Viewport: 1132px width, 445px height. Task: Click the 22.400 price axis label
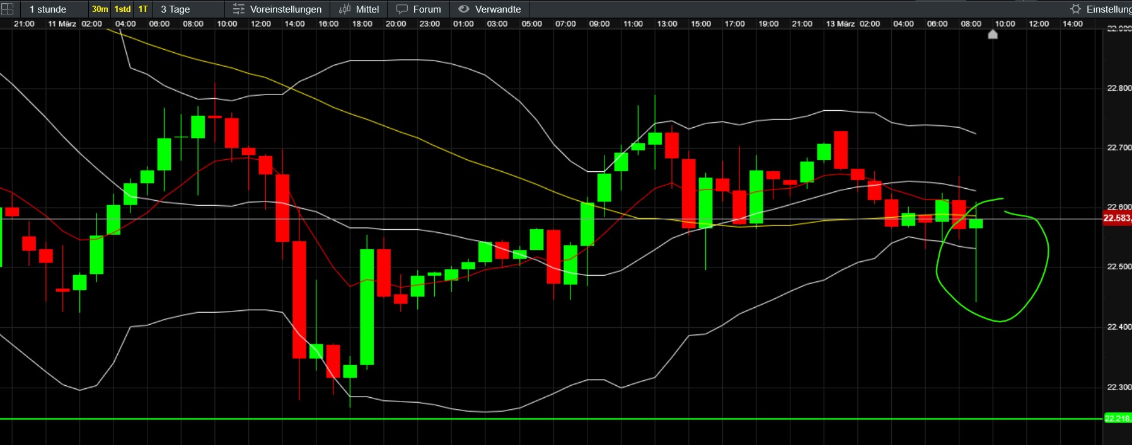click(1119, 327)
